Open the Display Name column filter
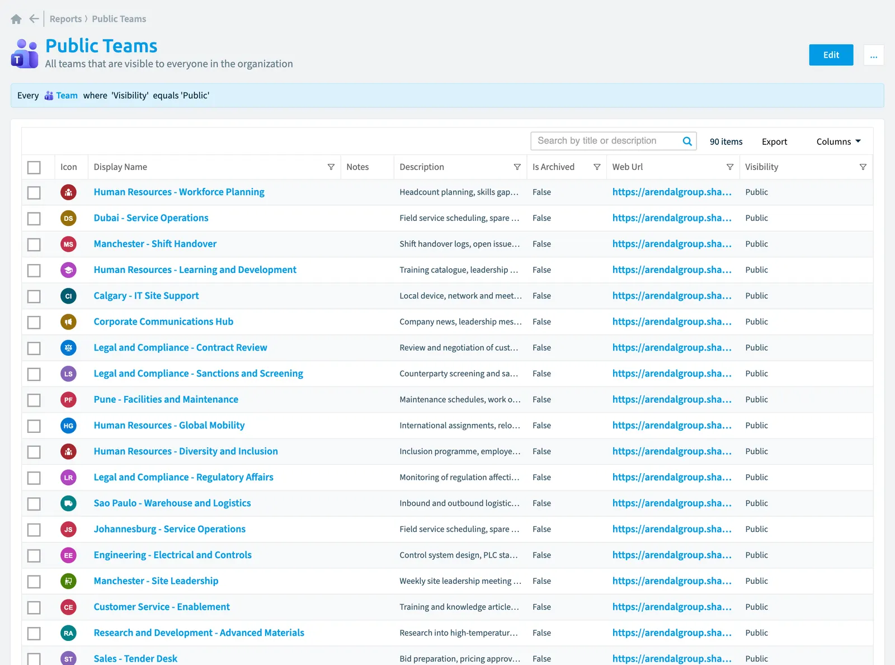Viewport: 895px width, 665px height. [x=331, y=167]
